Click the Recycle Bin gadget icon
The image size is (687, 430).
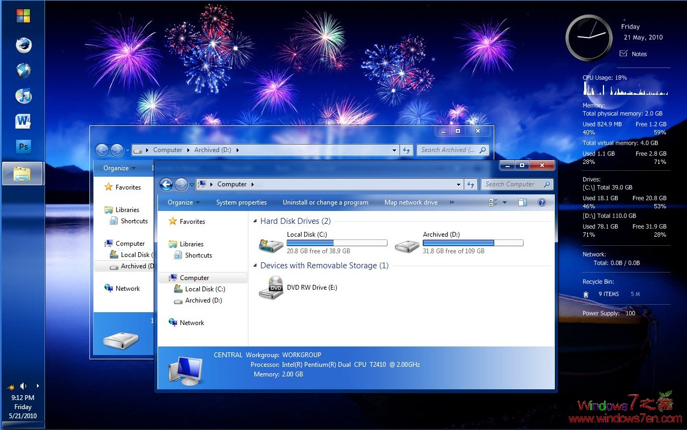(587, 293)
